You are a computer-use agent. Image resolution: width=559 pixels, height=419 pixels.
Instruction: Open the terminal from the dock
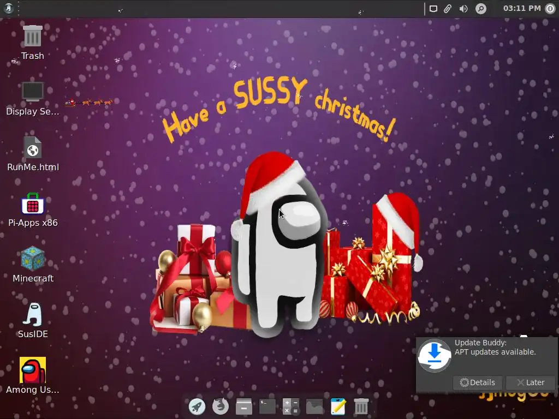tap(267, 406)
